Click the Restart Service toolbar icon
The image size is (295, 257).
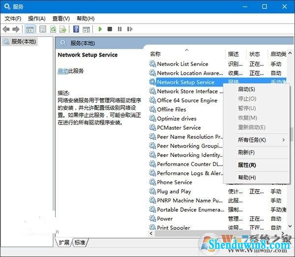pos(130,29)
